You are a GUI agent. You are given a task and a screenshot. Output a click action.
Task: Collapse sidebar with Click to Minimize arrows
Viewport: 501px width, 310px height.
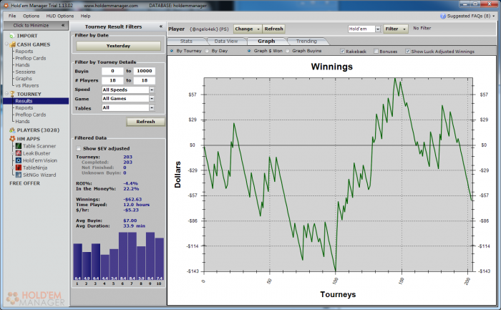click(x=63, y=25)
